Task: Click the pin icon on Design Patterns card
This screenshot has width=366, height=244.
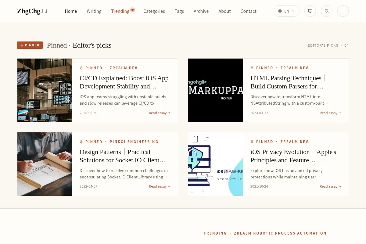Action: tap(81, 142)
